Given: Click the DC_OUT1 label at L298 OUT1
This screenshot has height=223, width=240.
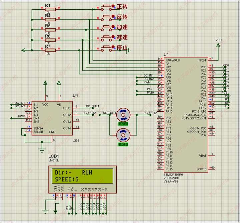Looking at the screenshot, I should click(x=92, y=106).
